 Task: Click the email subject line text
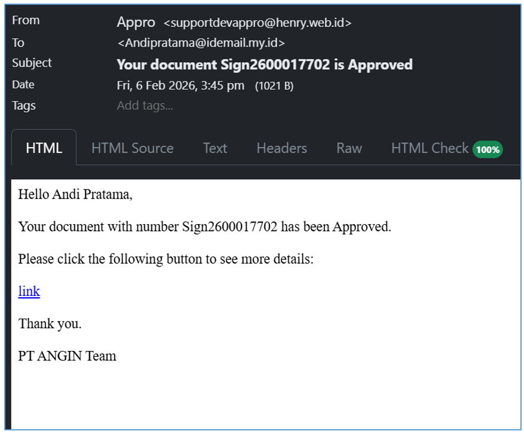[x=264, y=64]
